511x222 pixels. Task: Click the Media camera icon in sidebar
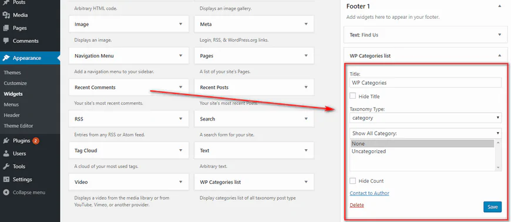pos(6,15)
